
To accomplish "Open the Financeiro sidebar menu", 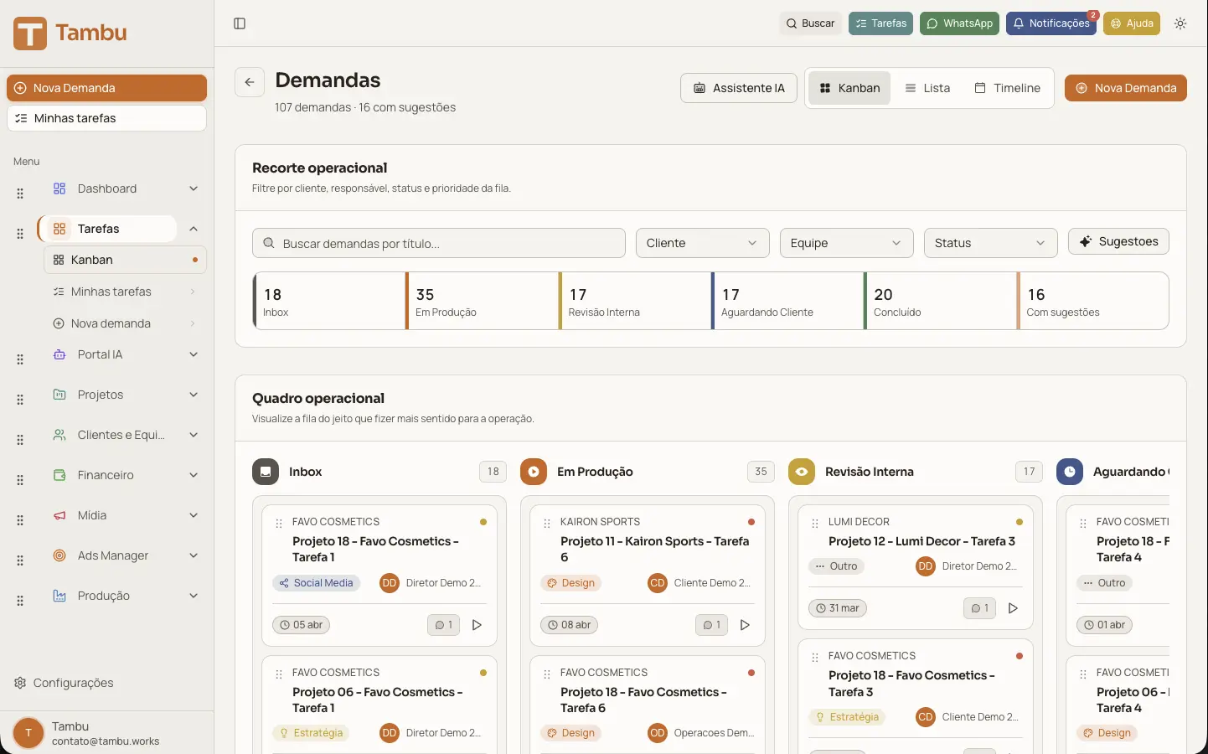I will pyautogui.click(x=107, y=475).
